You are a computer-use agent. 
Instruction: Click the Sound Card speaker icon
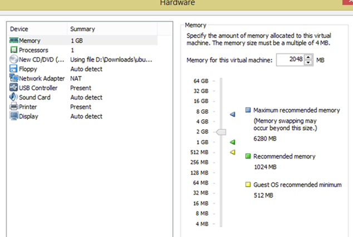[13, 97]
